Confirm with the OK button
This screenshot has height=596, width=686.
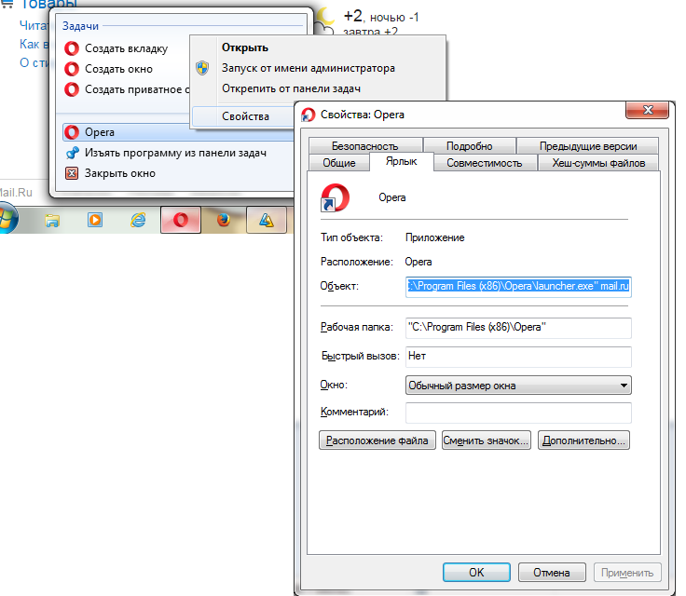(476, 573)
